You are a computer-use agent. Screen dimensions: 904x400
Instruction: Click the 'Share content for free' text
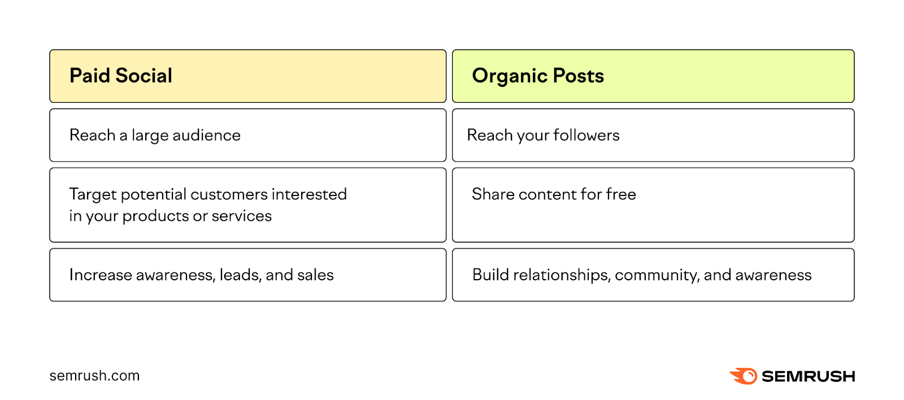pos(554,194)
